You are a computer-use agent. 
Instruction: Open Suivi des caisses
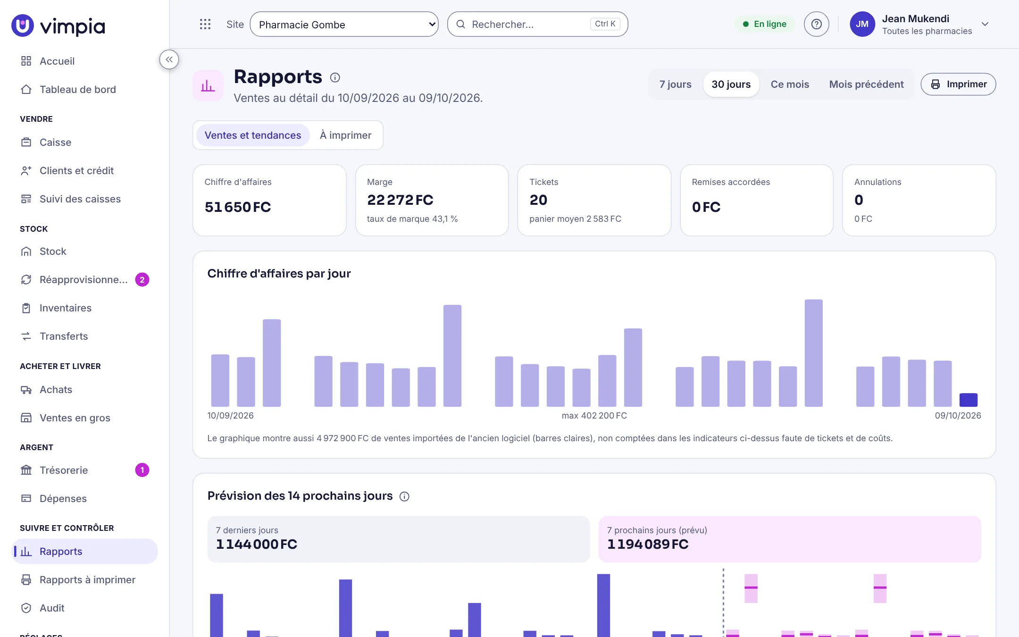[x=84, y=199]
